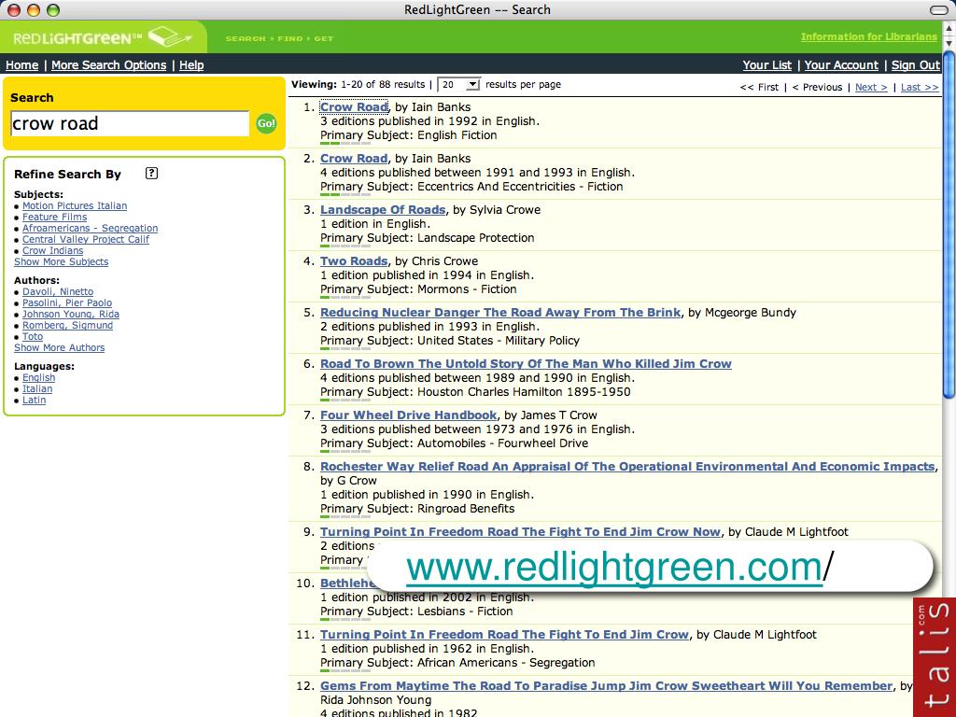This screenshot has width=956, height=717.
Task: Refine by author Romberg, Sigmund
Action: click(67, 325)
